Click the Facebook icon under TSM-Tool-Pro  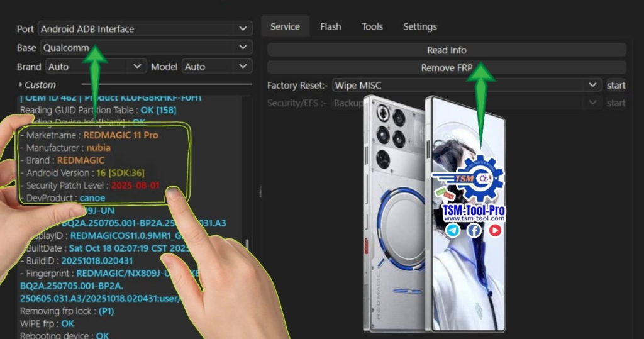pyautogui.click(x=474, y=231)
